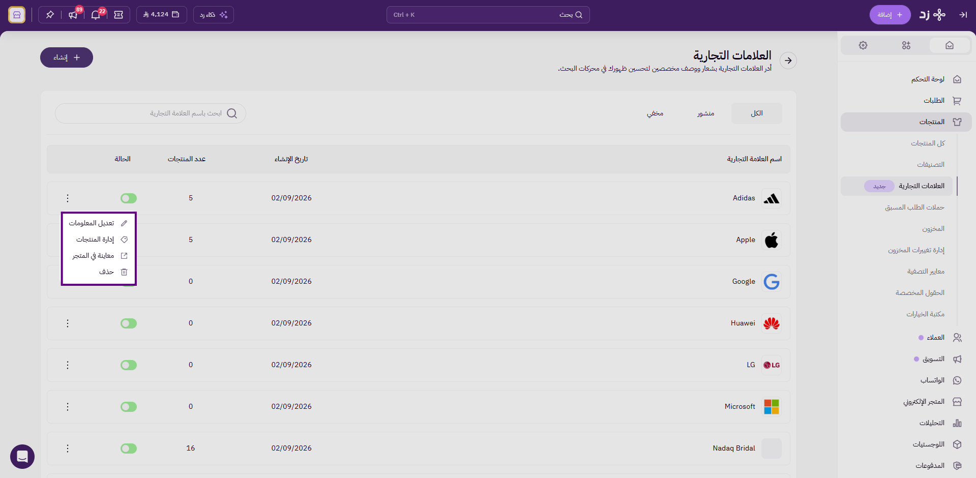Toggle the Adidas brand status switch
The width and height of the screenshot is (976, 478).
[x=129, y=198]
